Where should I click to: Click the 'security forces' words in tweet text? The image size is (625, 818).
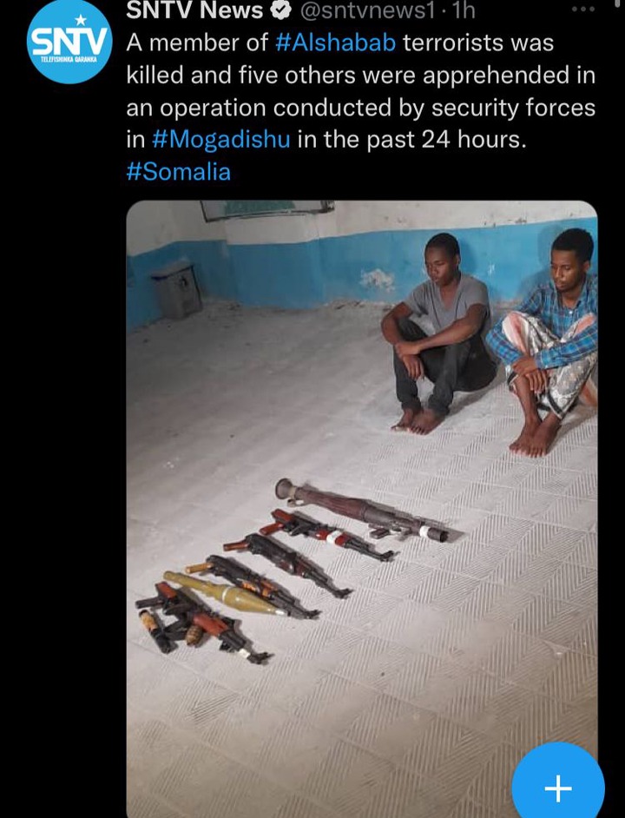click(513, 108)
